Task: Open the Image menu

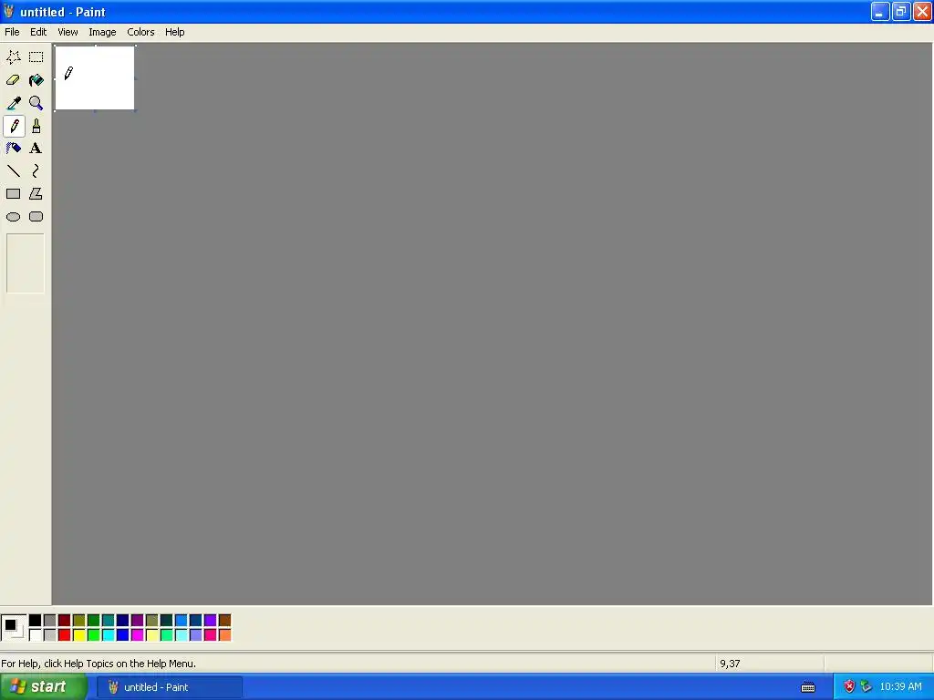Action: point(102,32)
